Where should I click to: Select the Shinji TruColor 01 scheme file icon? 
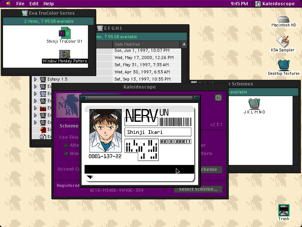click(65, 33)
